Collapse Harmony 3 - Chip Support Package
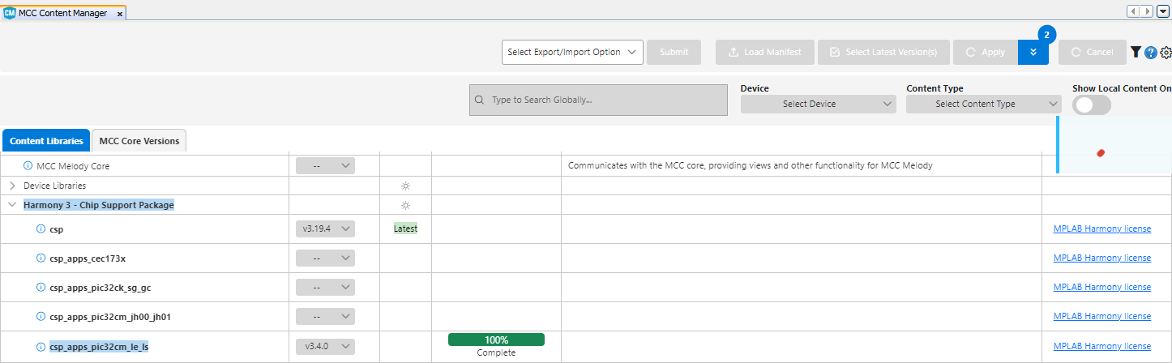 tap(13, 205)
